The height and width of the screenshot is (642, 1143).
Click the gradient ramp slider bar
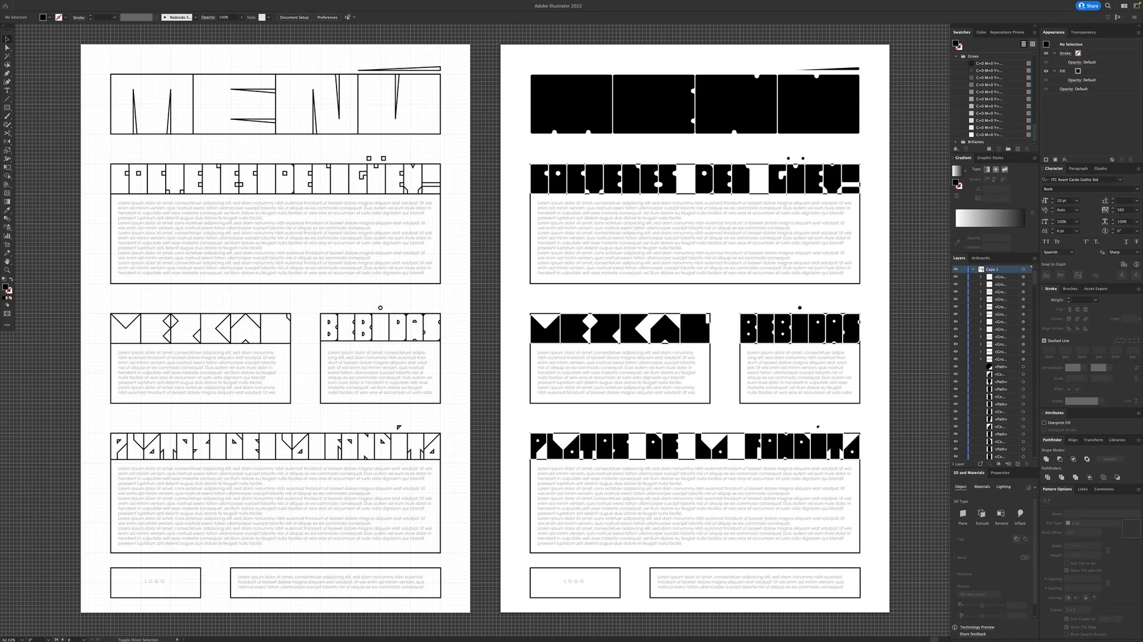tap(990, 218)
